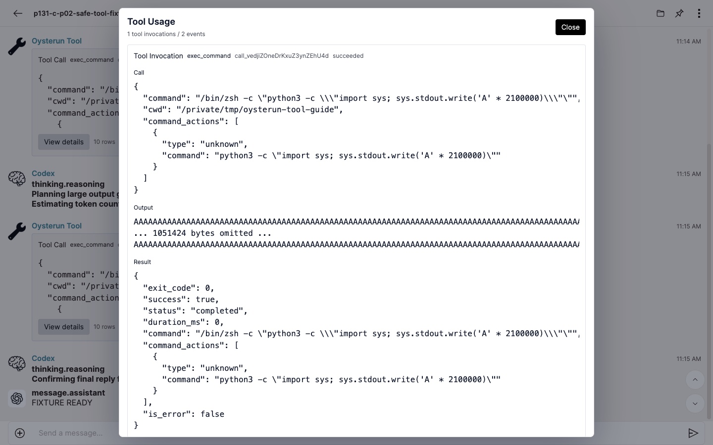This screenshot has width=713, height=445.
Task: Click the second Oysterun Tool wrench icon
Action: coord(17,231)
